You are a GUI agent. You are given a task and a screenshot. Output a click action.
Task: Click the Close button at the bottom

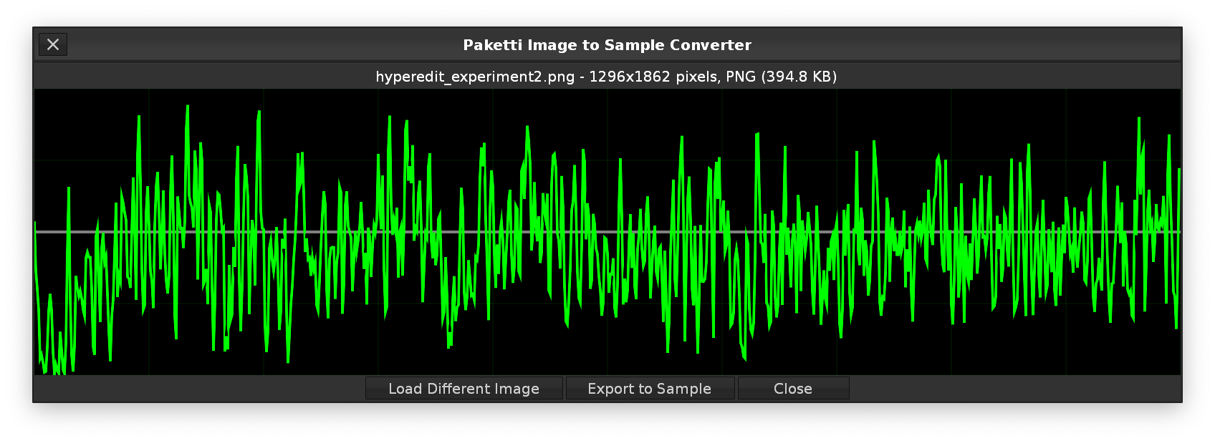pos(793,389)
